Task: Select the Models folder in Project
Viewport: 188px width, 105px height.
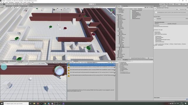Action: (x=120, y=24)
